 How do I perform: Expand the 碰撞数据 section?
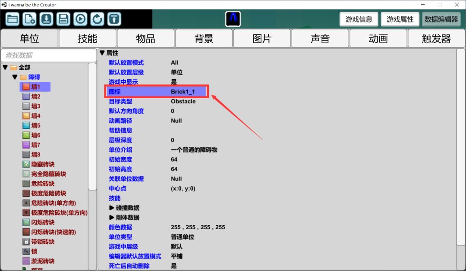coord(112,208)
